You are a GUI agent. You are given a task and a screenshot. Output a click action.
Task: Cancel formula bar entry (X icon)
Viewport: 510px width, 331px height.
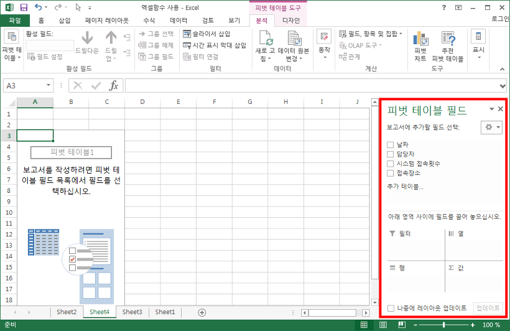coord(78,86)
